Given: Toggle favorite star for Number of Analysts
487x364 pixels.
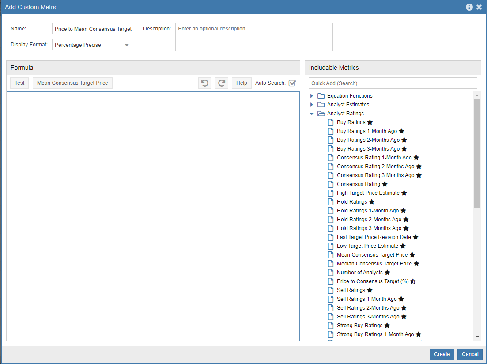Looking at the screenshot, I should click(387, 272).
